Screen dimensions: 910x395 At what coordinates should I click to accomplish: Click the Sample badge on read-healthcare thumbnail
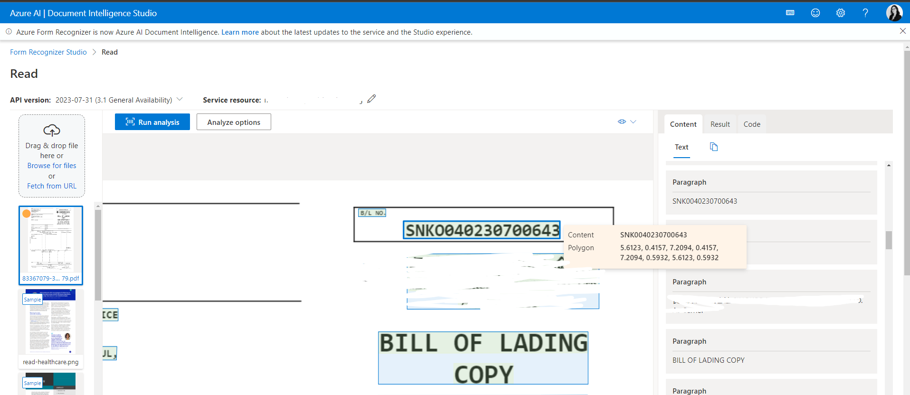(x=32, y=300)
